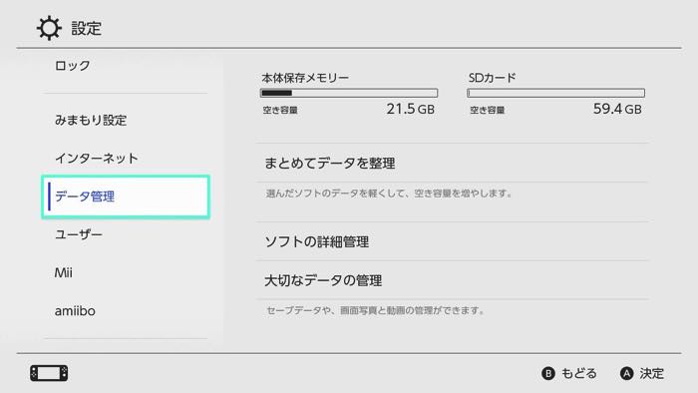Click the 本体保存メモリー storage bar

pyautogui.click(x=349, y=93)
